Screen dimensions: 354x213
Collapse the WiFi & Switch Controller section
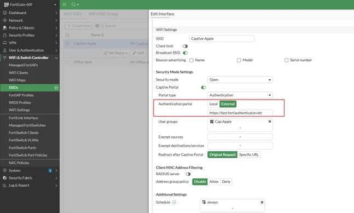coord(56,58)
